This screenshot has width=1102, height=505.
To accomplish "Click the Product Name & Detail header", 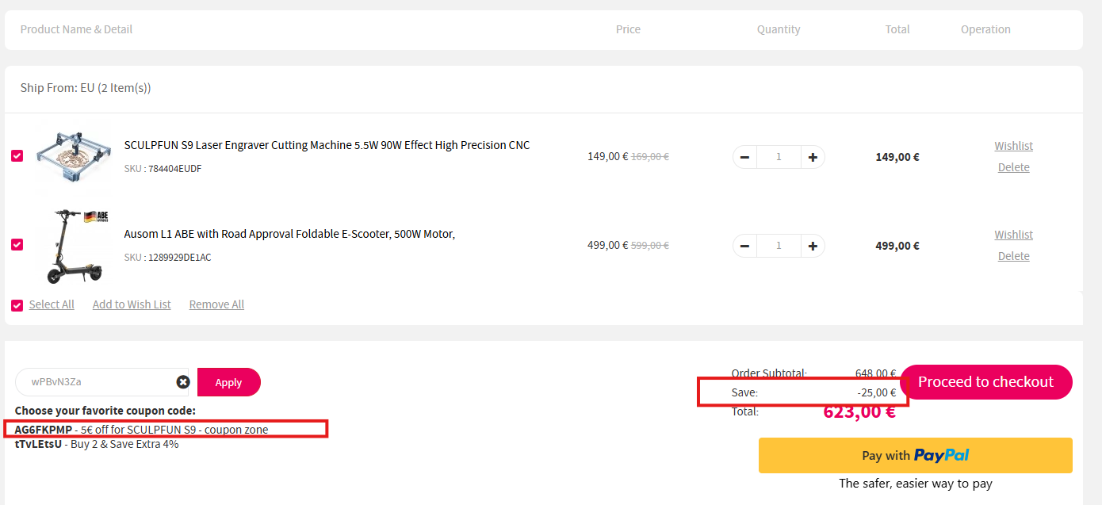I will tap(76, 29).
